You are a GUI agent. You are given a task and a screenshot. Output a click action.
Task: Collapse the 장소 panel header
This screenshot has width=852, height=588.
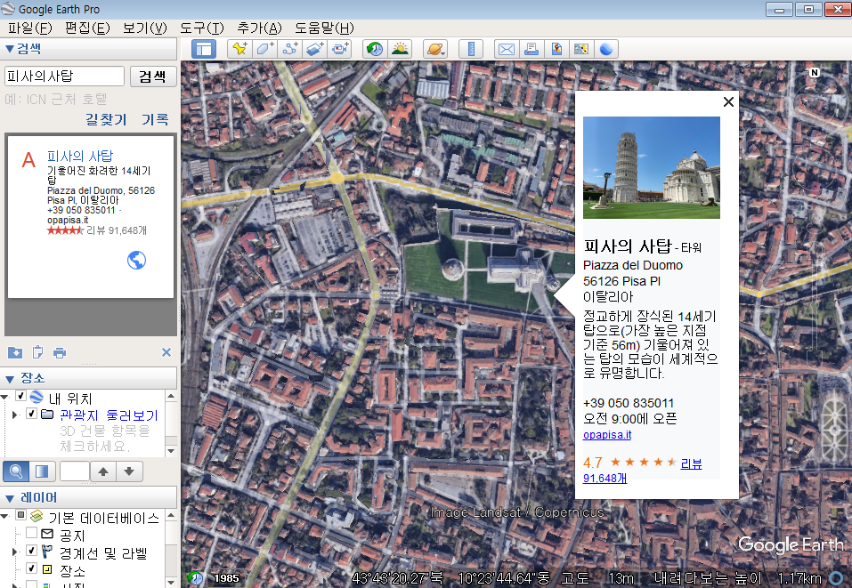[x=9, y=378]
